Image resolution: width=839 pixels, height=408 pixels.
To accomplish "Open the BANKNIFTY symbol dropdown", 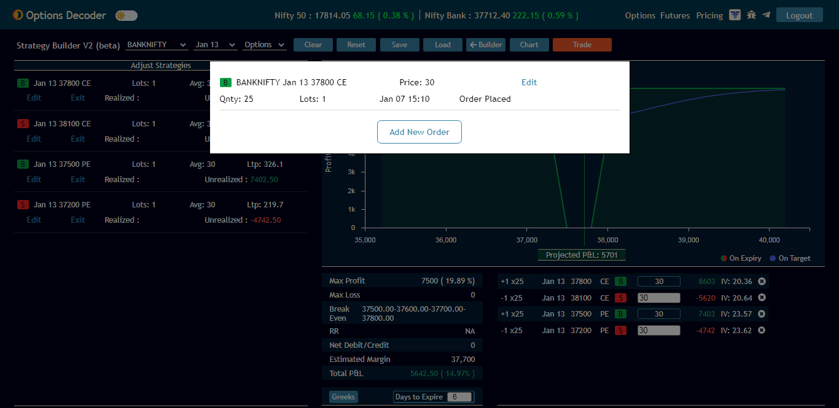I will (157, 45).
